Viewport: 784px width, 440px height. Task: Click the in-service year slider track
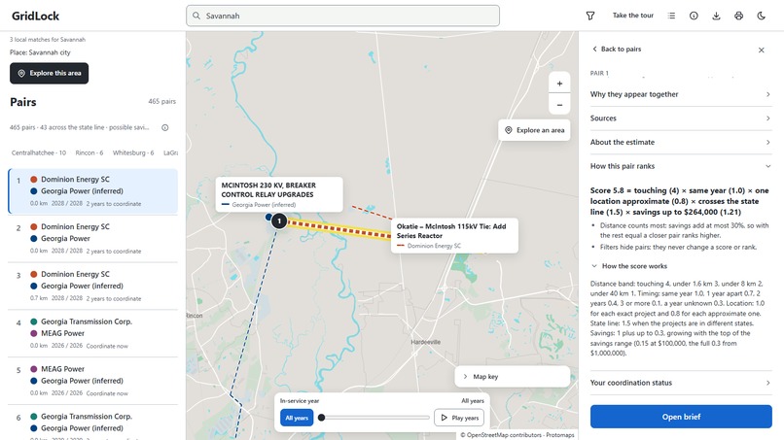coord(375,418)
